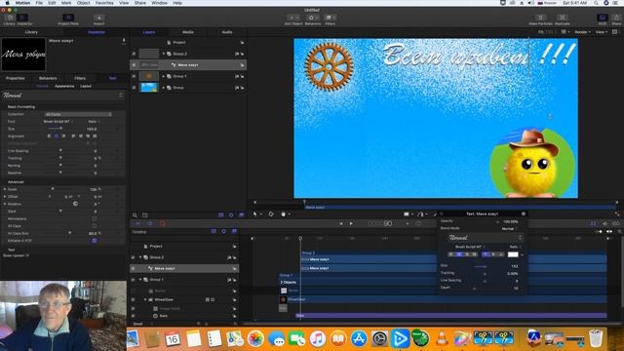This screenshot has height=351, width=624.
Task: Expand Group 1 disclosure triangle in Layers
Action: point(163,76)
